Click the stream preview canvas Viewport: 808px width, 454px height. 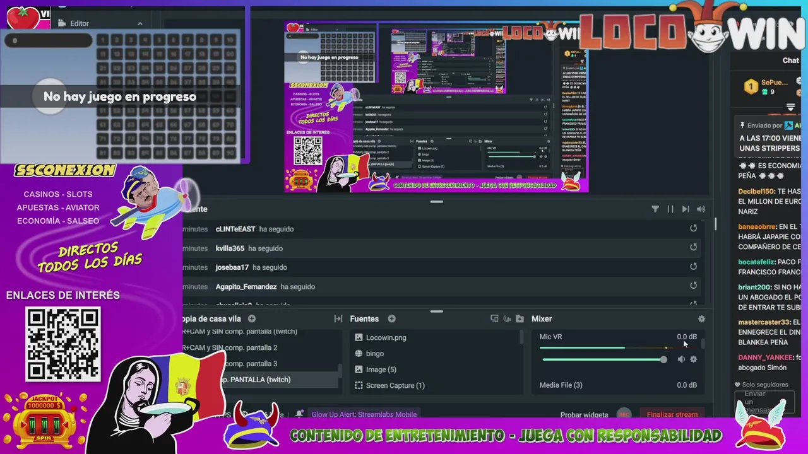click(x=436, y=107)
